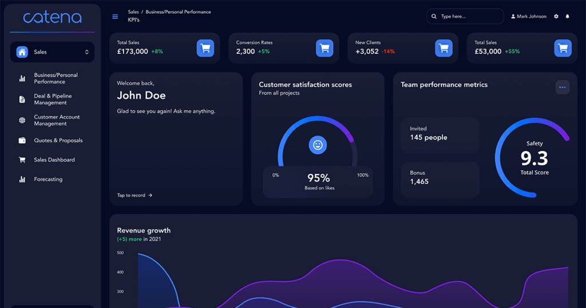The image size is (586, 308).
Task: Click the bar chart icon beside Forecasting
Action: (x=22, y=179)
